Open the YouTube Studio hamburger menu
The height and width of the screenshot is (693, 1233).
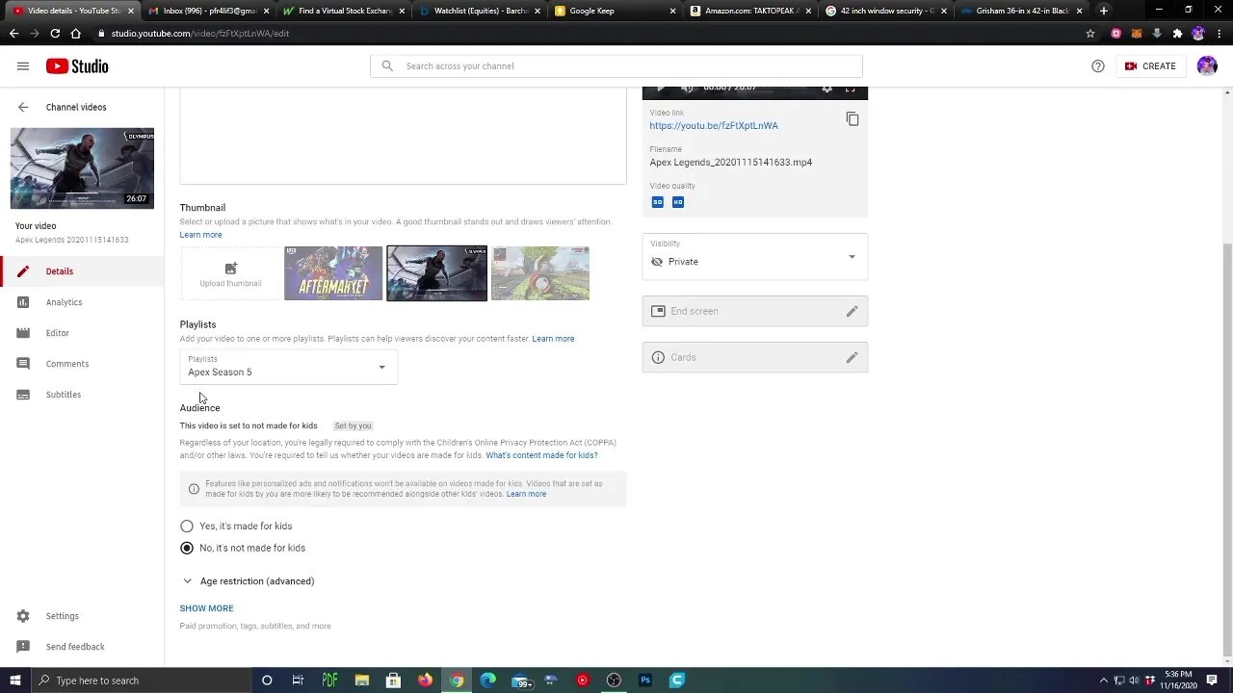(x=23, y=66)
